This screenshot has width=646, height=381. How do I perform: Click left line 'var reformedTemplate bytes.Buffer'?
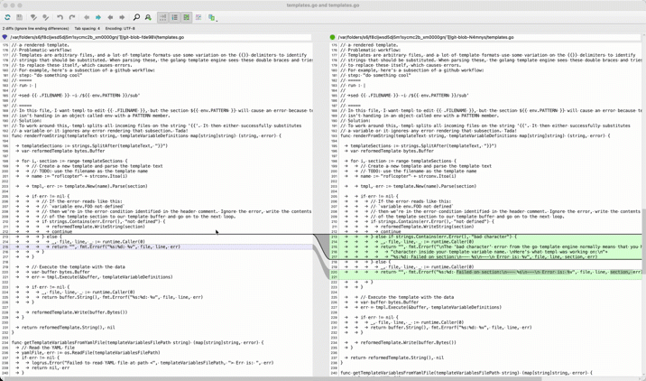[62, 151]
